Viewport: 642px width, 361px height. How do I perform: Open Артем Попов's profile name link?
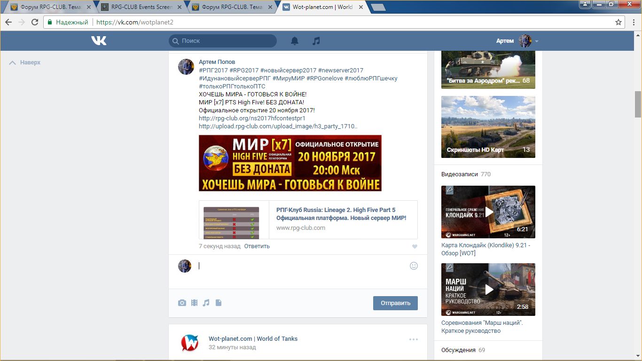[217, 62]
